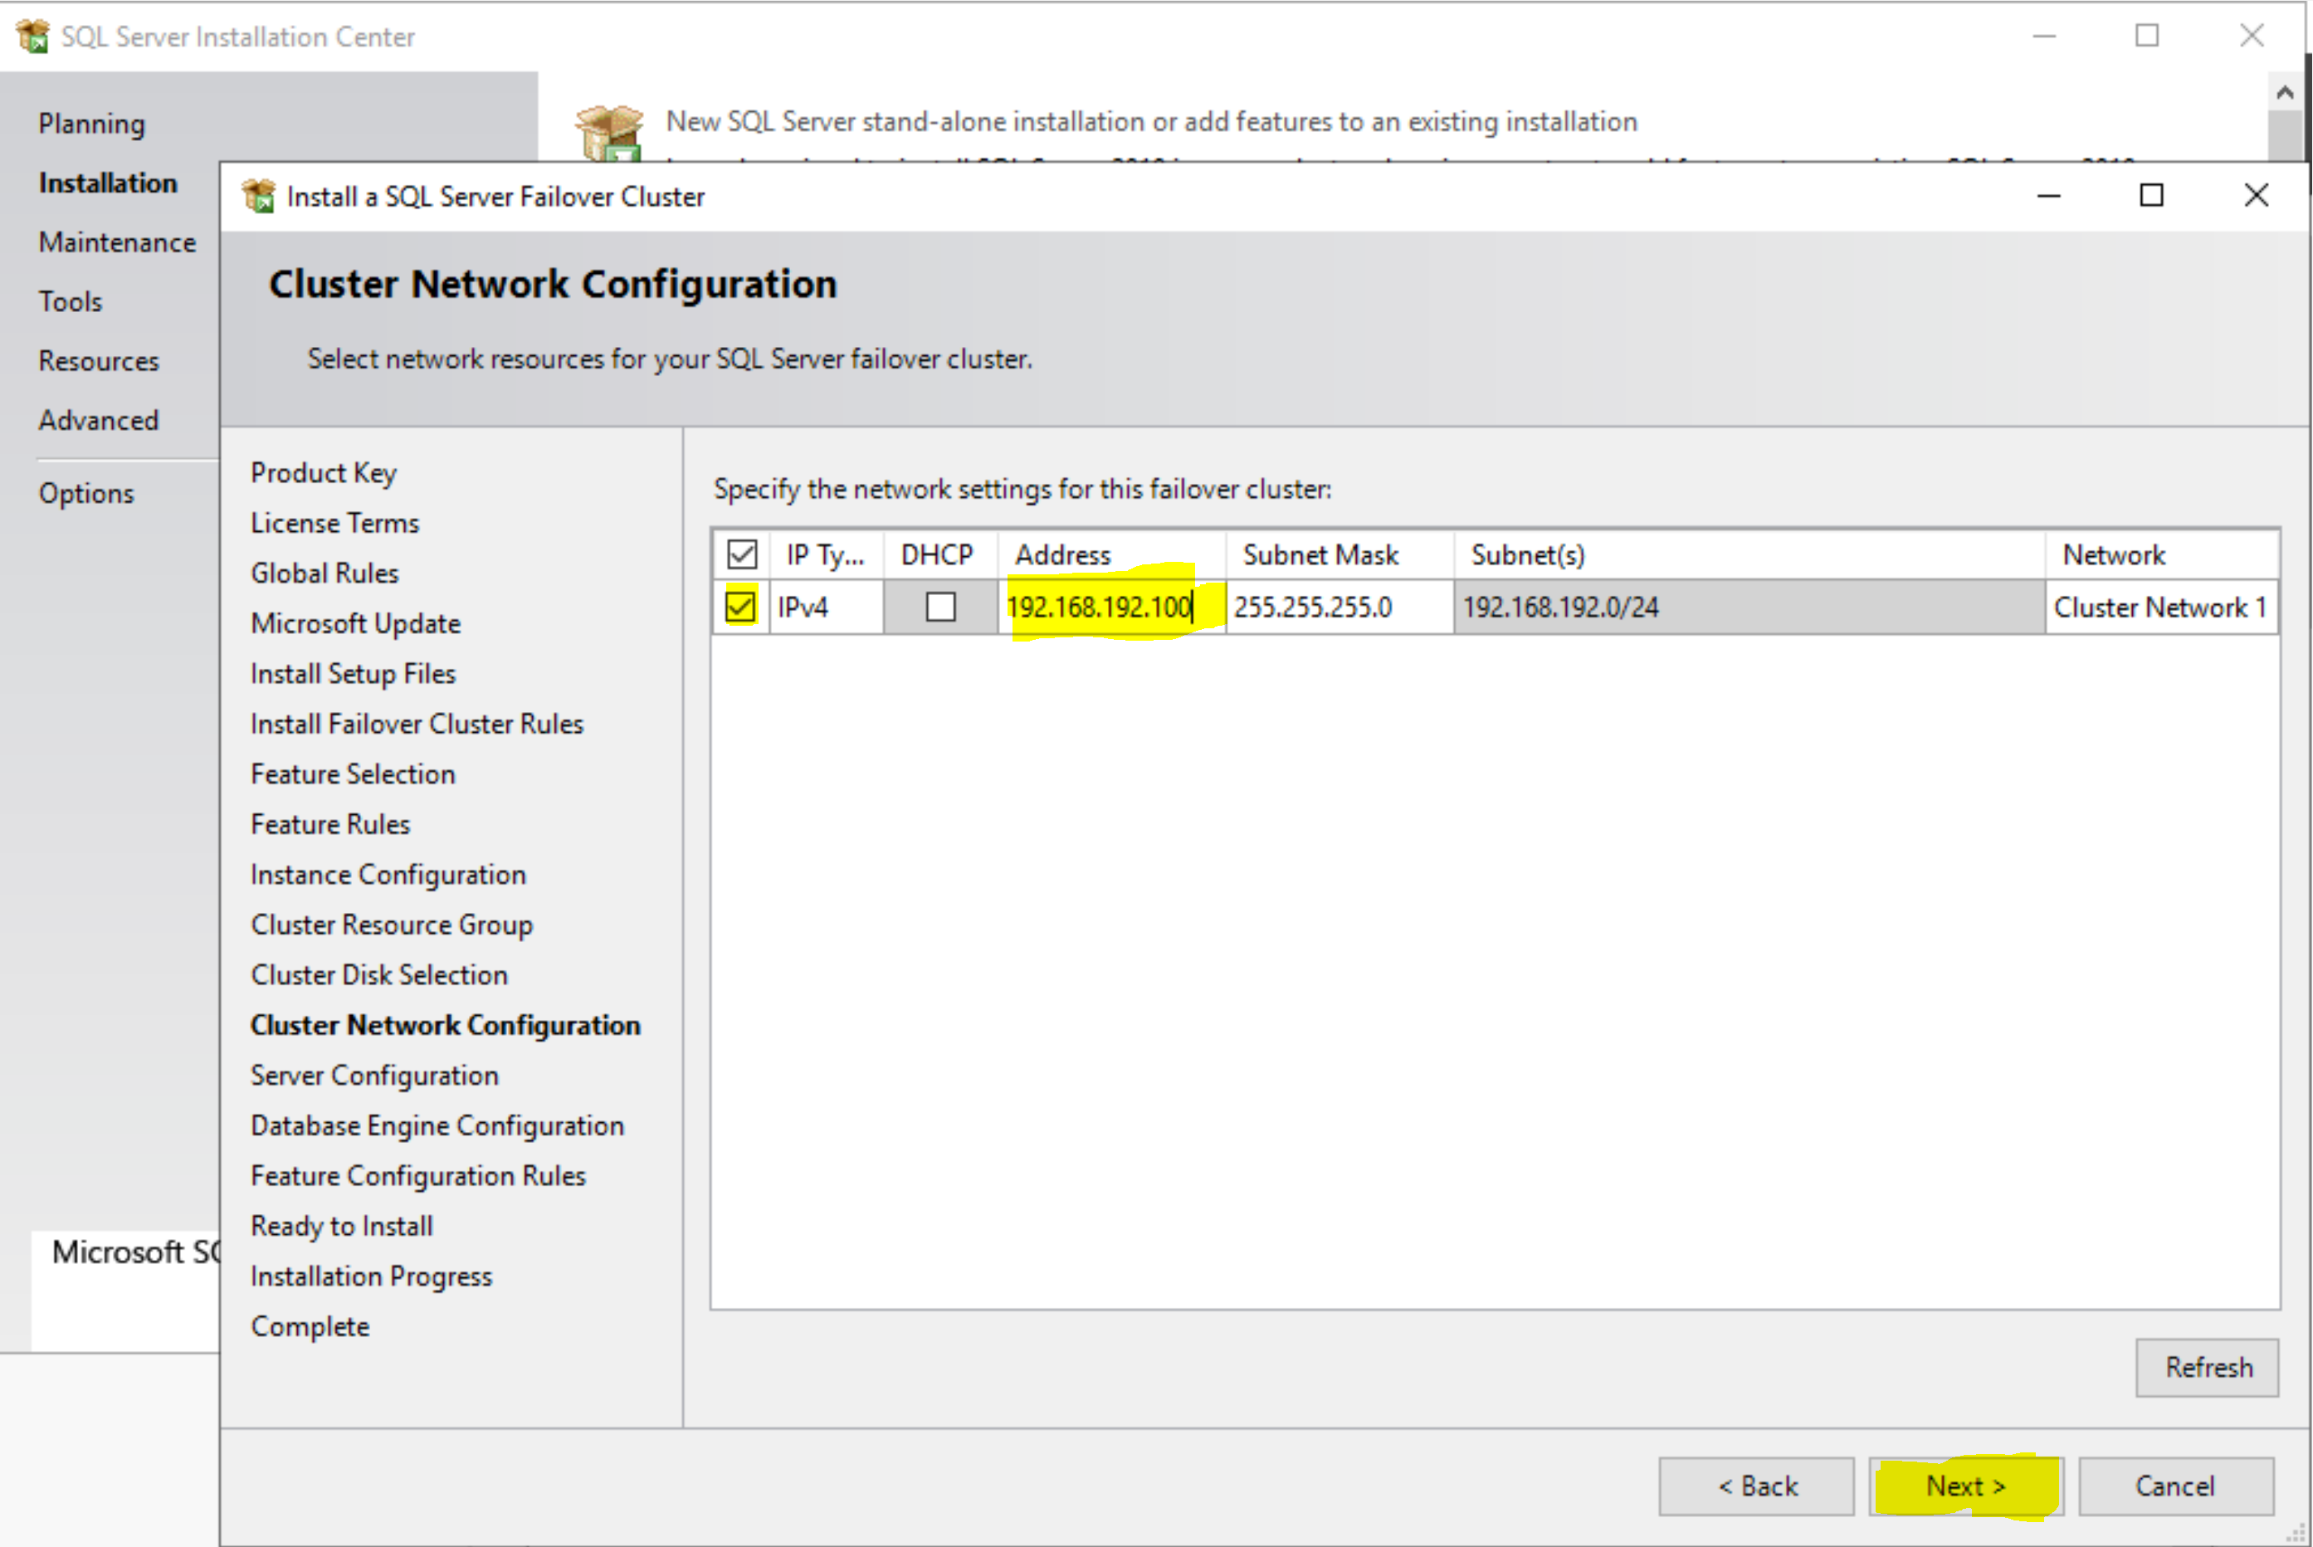Click the Address field 192.168.192.100
2313x1547 pixels.
click(1111, 607)
